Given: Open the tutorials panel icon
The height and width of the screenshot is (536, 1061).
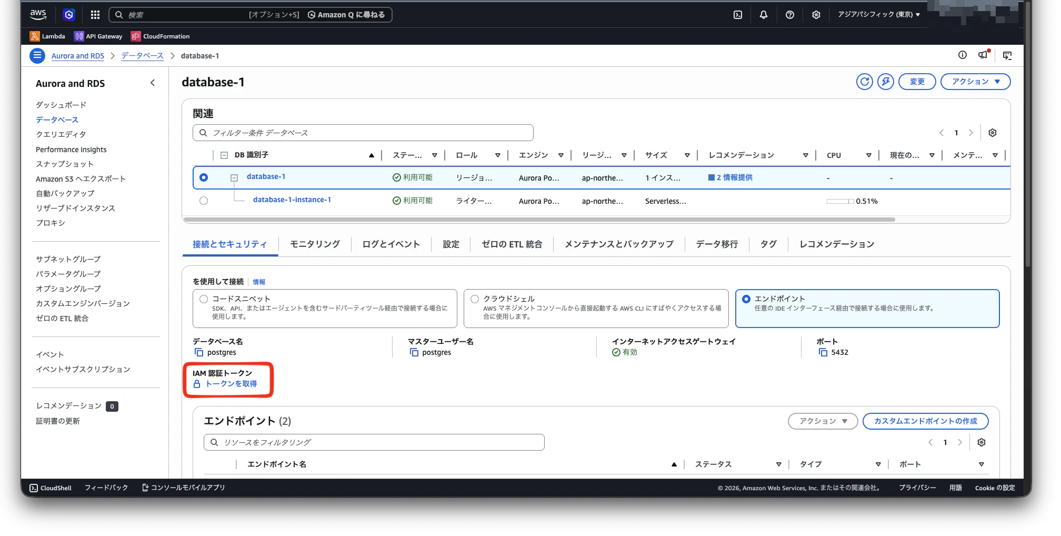Looking at the screenshot, I should [1007, 55].
